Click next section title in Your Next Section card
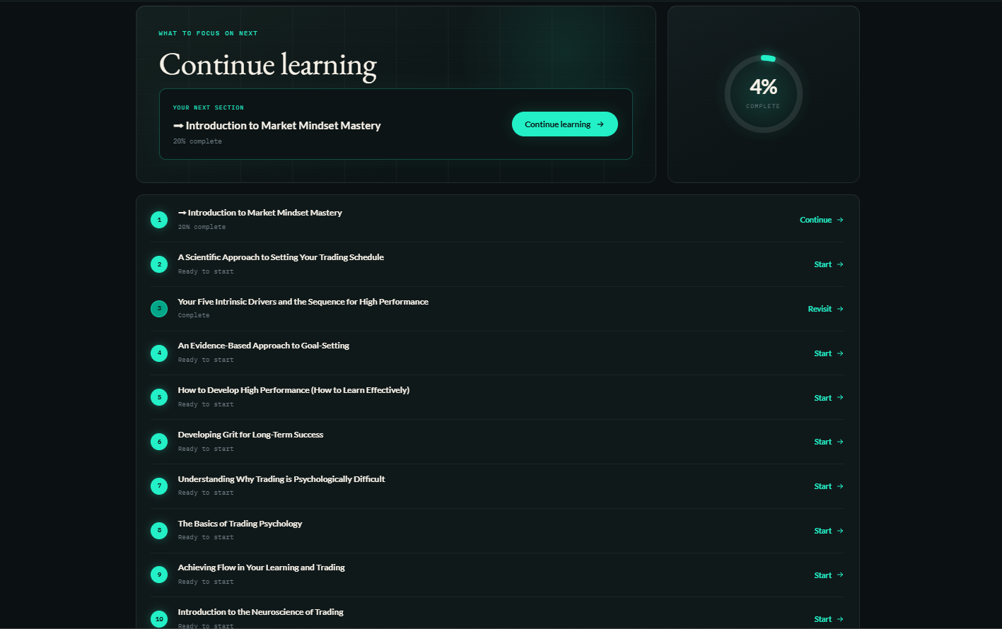This screenshot has height=629, width=1002. pyautogui.click(x=277, y=126)
